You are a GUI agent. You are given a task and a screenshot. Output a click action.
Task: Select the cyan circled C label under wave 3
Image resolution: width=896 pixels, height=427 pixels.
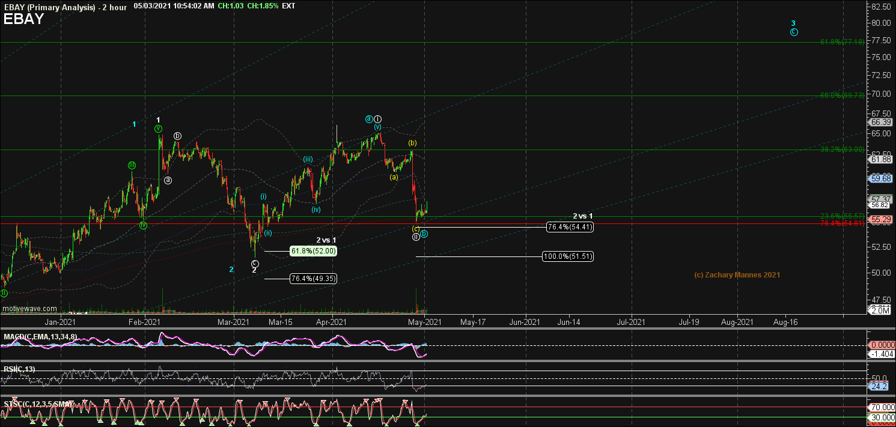(794, 32)
